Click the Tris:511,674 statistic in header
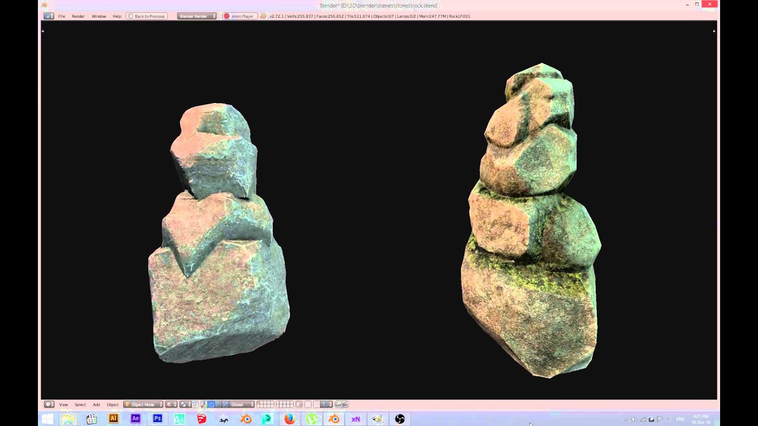 (358, 16)
